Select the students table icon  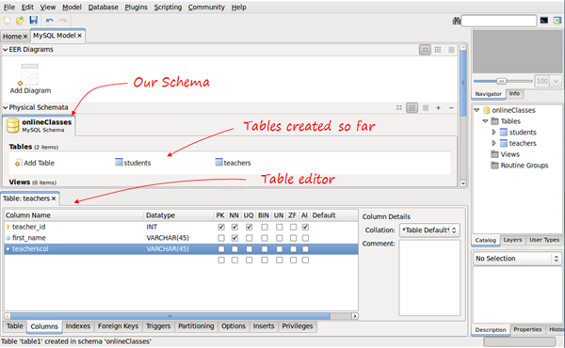point(119,163)
